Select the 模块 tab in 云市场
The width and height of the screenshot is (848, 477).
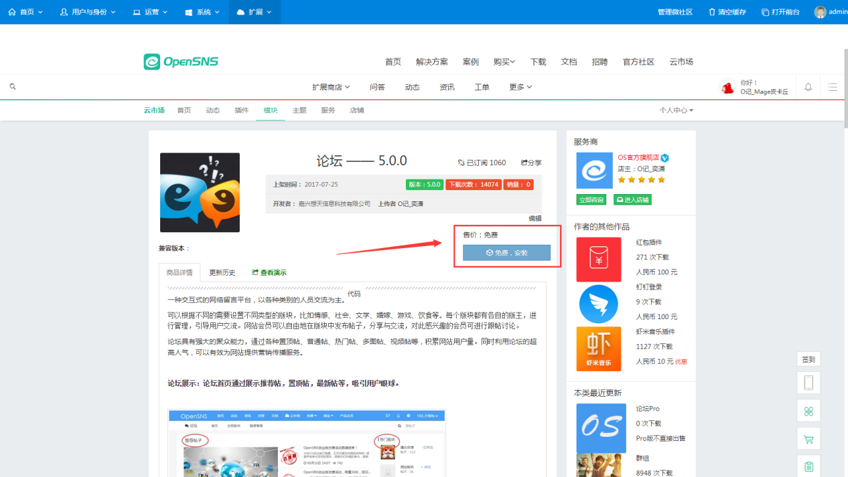[x=271, y=110]
